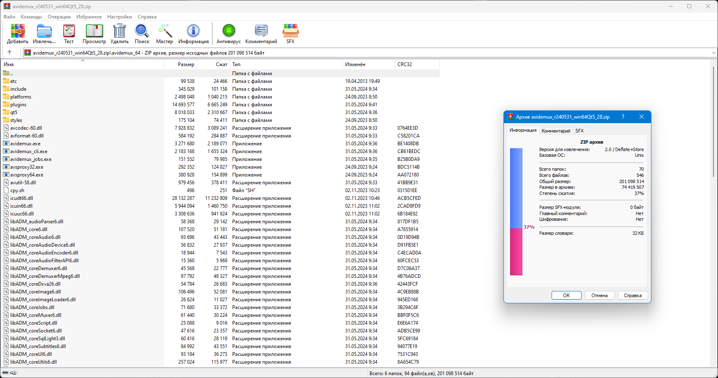This screenshot has width=718, height=378.
Task: Open the plugins folder in list
Action: tap(18, 105)
